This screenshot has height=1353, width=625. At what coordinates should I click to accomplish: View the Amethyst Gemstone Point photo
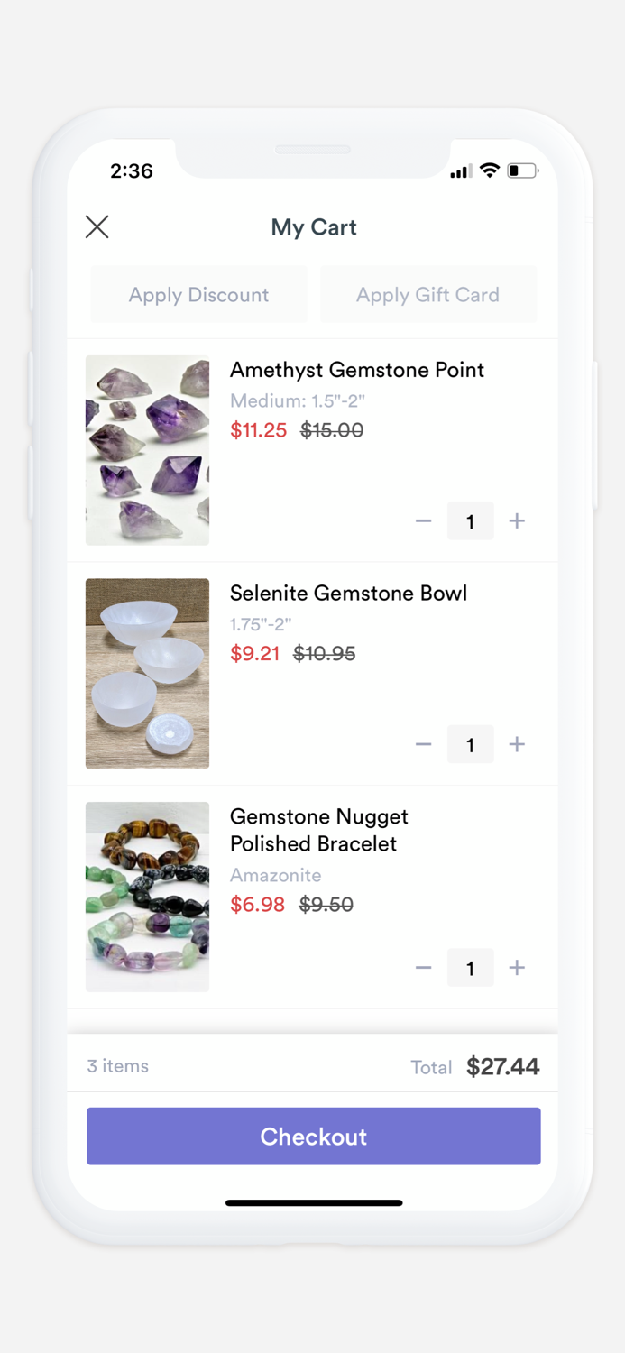pyautogui.click(x=147, y=450)
